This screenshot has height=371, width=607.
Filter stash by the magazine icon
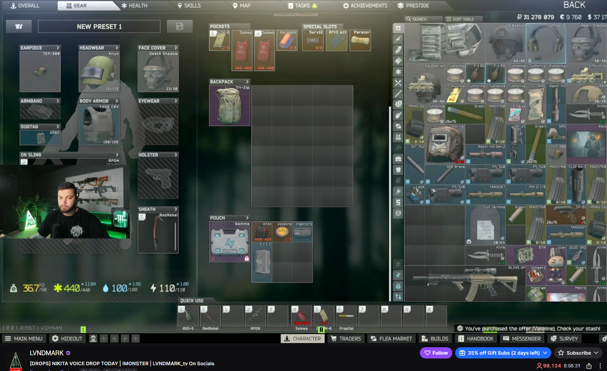point(398,50)
